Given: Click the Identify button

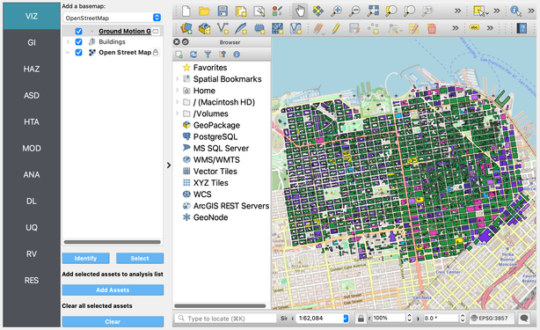Looking at the screenshot, I should (86, 259).
